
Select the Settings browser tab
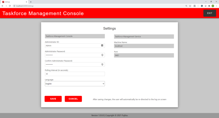coord(14,2)
